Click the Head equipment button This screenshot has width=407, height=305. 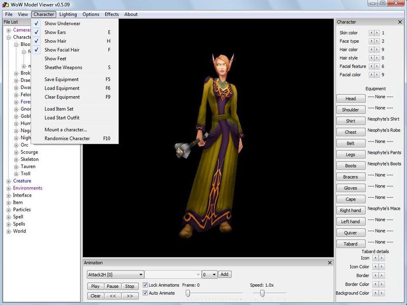(351, 99)
